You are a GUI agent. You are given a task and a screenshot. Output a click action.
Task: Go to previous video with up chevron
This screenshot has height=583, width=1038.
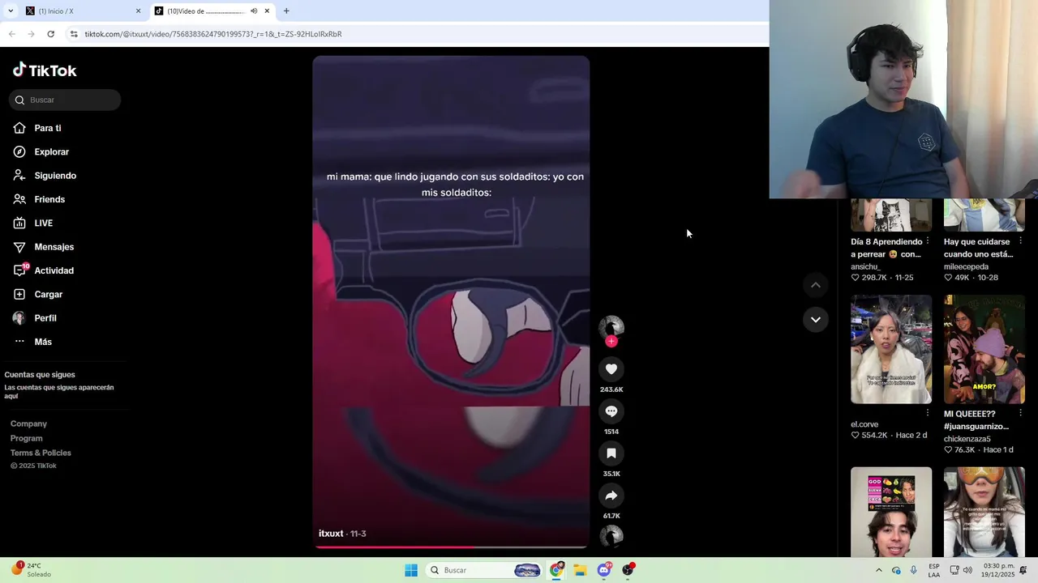click(816, 285)
